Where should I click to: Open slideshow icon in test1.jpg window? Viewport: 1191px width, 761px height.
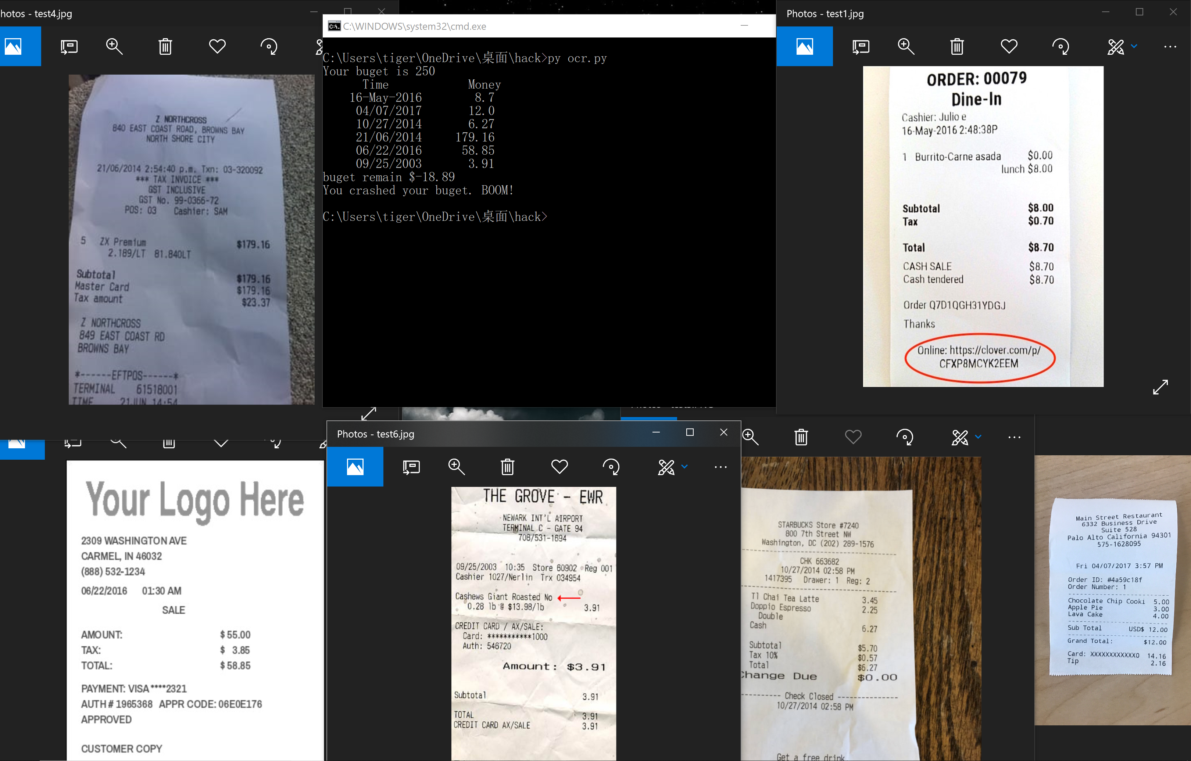(x=861, y=46)
